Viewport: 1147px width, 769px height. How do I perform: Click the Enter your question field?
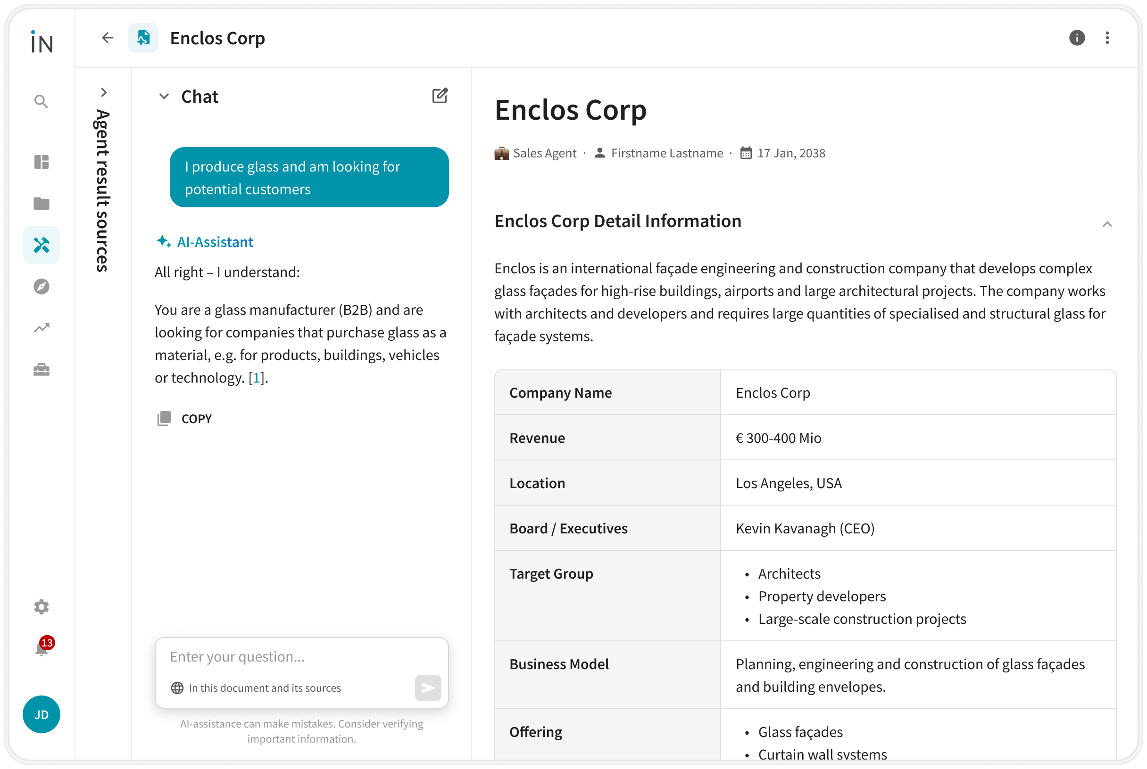coord(301,656)
